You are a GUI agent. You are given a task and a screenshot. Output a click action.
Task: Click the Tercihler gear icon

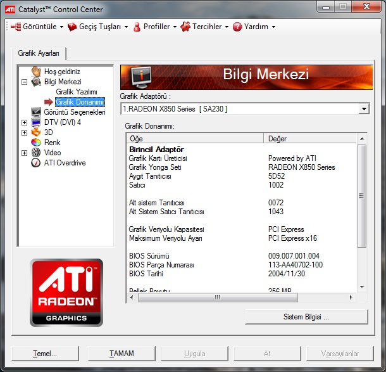point(185,27)
